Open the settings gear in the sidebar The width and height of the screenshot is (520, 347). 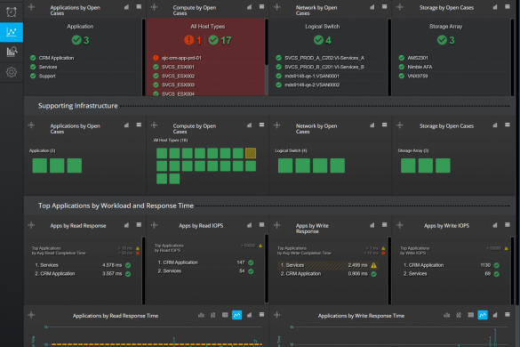tap(12, 72)
